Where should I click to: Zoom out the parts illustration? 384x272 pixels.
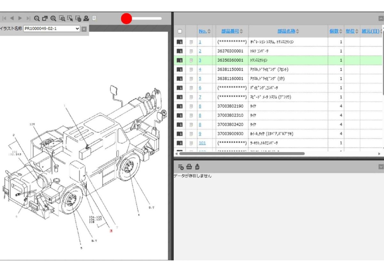37,19
